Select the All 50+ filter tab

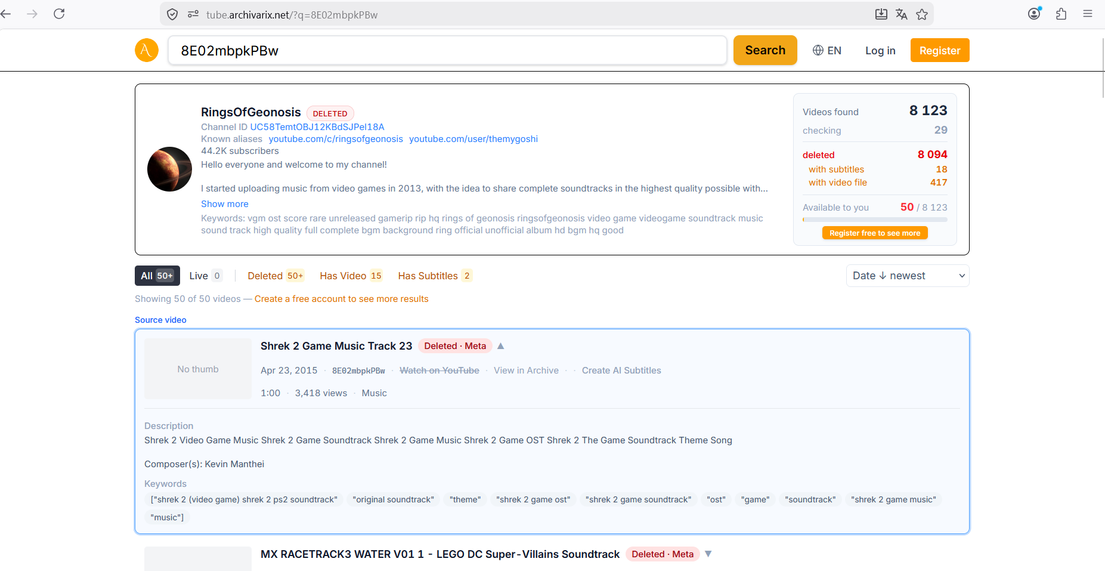[x=157, y=276]
